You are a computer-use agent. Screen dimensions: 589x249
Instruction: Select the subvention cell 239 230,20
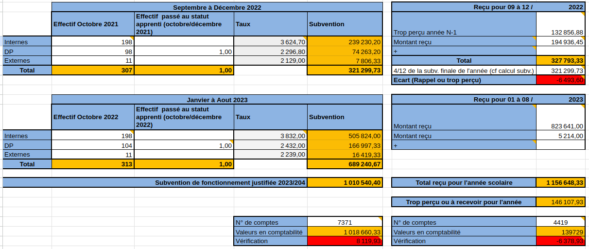coord(345,42)
